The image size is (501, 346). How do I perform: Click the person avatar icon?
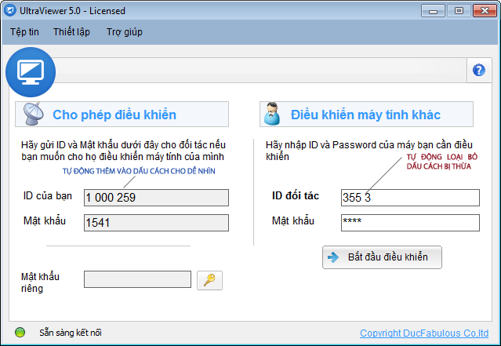coord(272,114)
